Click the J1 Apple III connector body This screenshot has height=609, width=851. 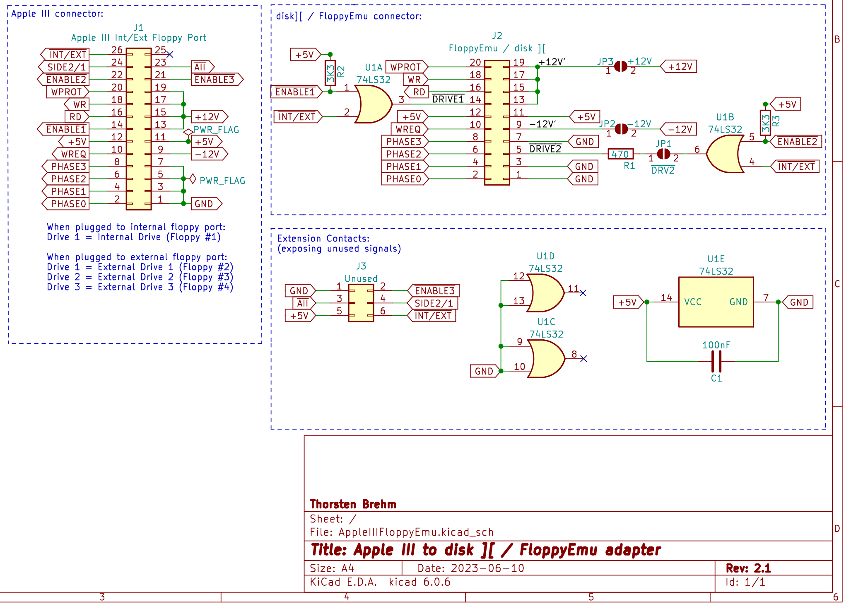(139, 129)
